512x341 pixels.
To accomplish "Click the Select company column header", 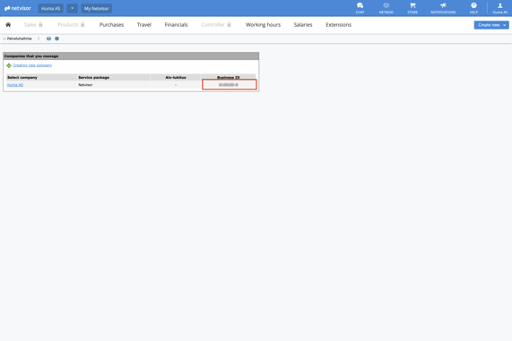I will click(41, 77).
